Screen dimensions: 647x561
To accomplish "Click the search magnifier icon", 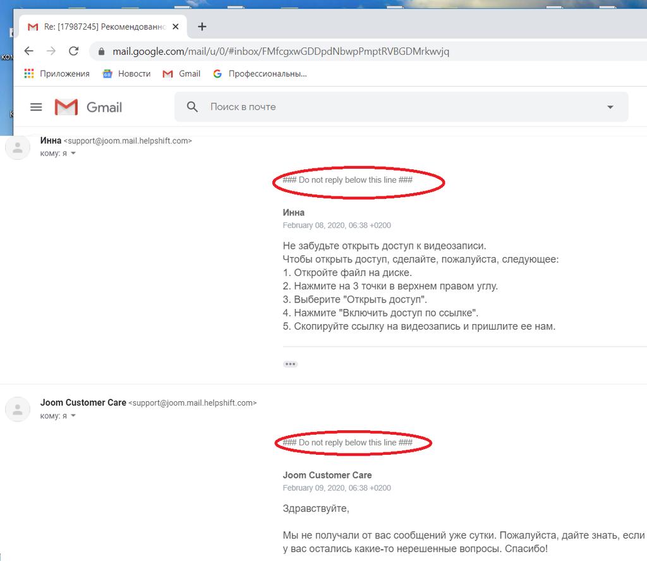I will [193, 107].
